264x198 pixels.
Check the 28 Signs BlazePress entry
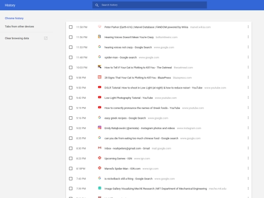click(x=71, y=78)
